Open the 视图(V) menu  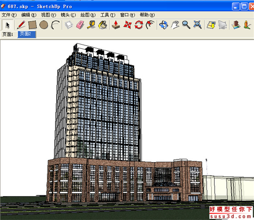pos(48,15)
